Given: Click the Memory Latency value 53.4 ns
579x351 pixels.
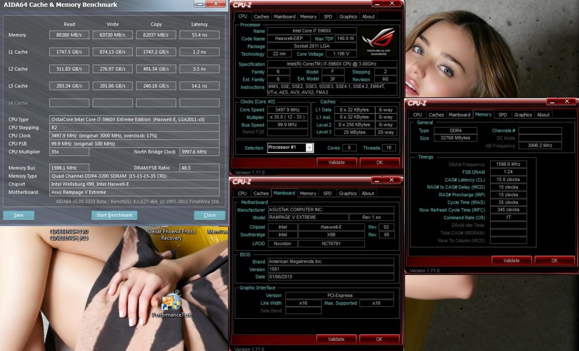Looking at the screenshot, I should (200, 35).
